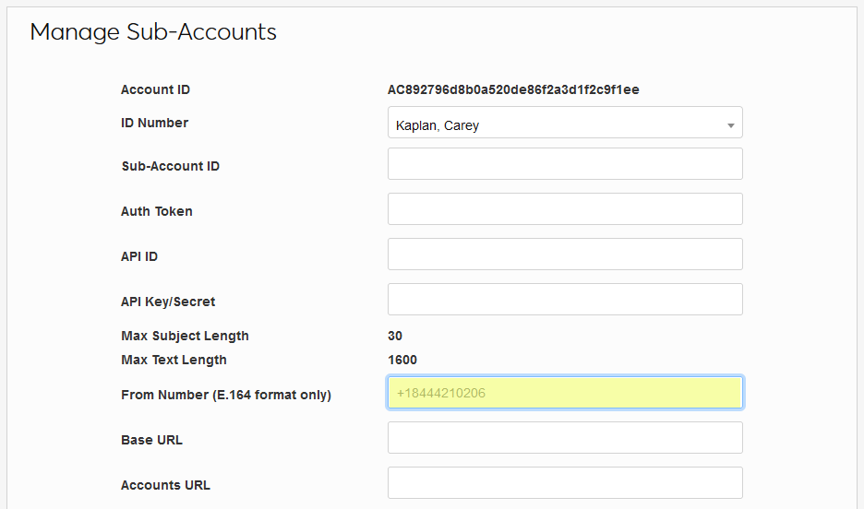Focus the Base URL text box

[565, 438]
